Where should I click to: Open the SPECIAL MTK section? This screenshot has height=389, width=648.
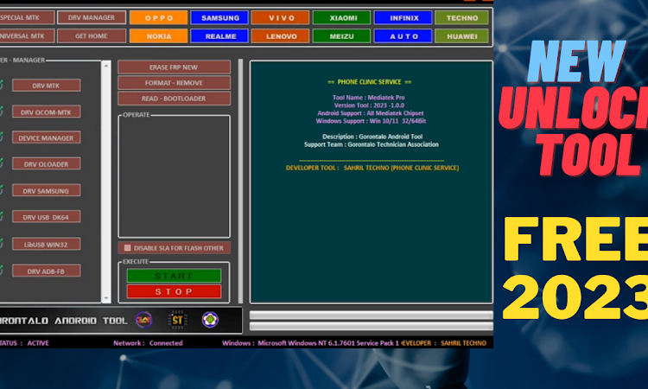click(x=27, y=17)
